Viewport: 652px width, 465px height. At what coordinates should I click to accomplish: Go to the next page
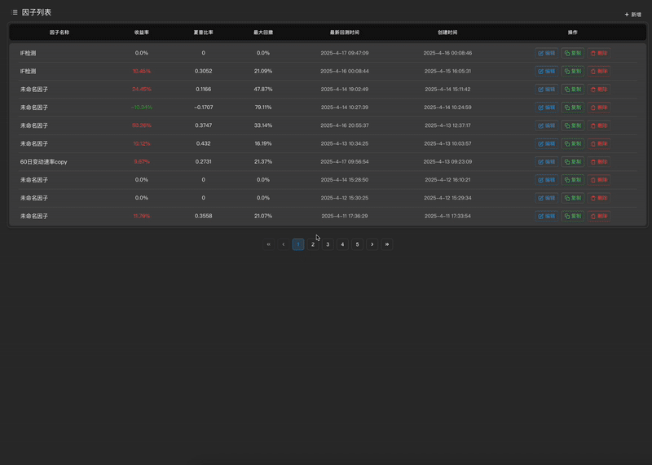click(x=372, y=244)
